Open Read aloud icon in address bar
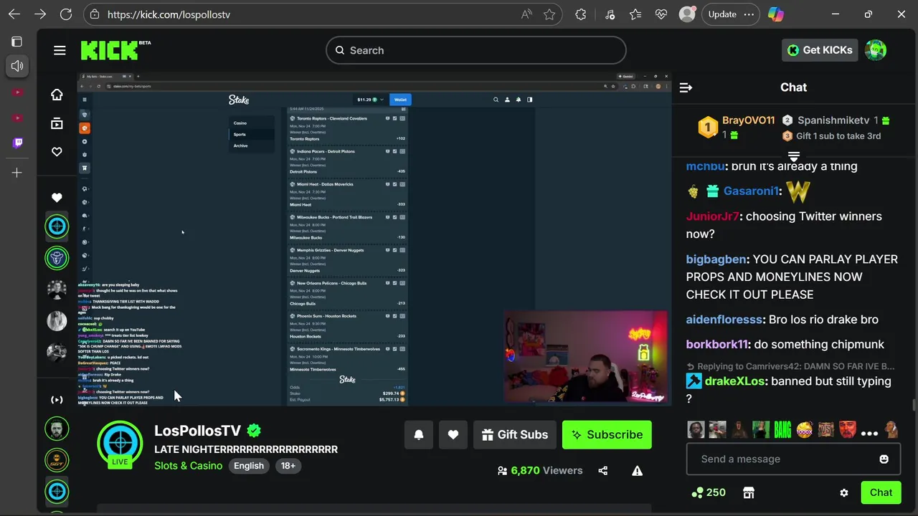Image resolution: width=918 pixels, height=516 pixels. (x=527, y=14)
